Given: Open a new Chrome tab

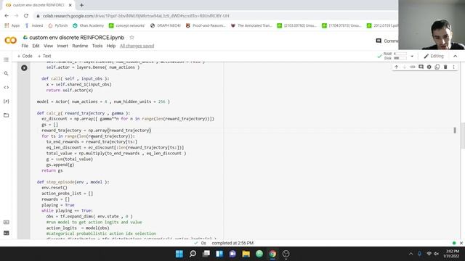Looking at the screenshot, I should pos(81,5).
